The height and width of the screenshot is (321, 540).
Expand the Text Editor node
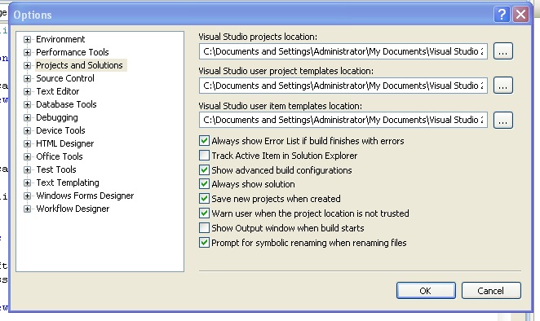[27, 91]
